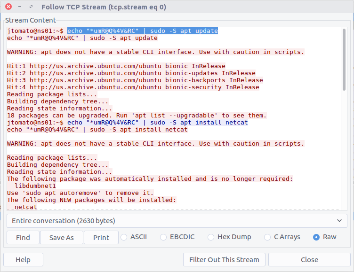Maximize the Follow TCP Stream window

pyautogui.click(x=31, y=8)
